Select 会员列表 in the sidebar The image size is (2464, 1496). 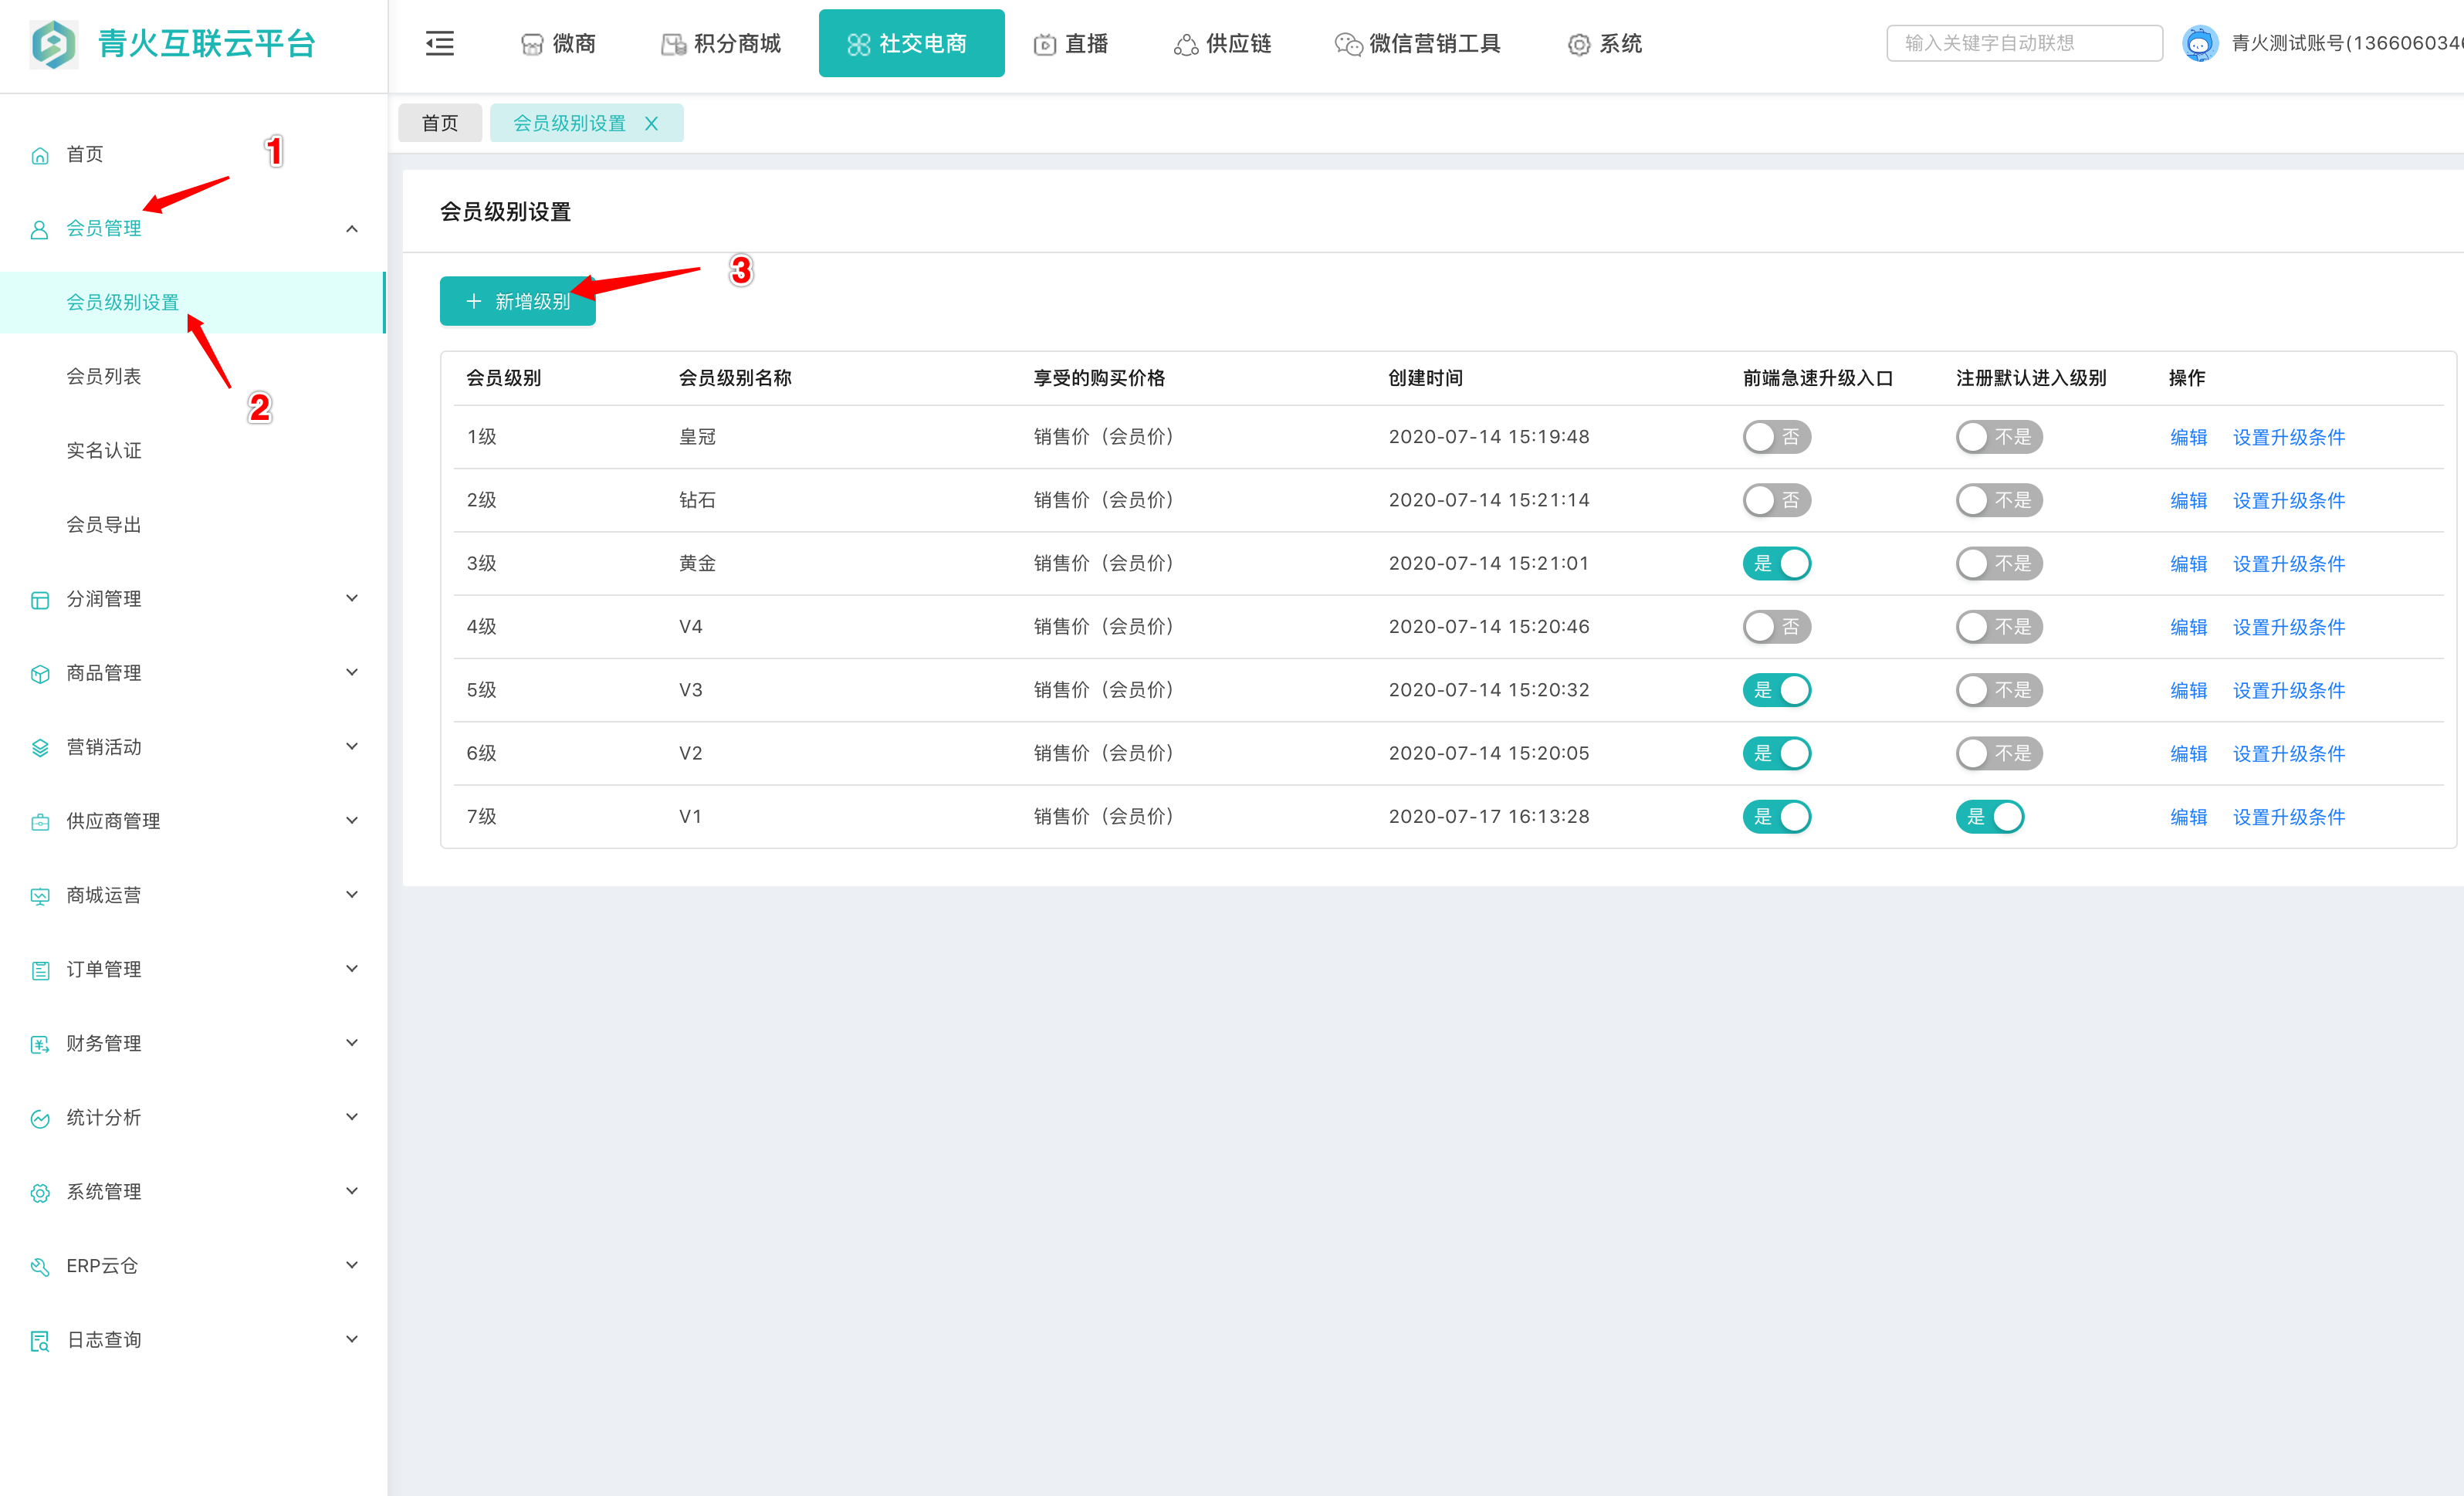[104, 376]
